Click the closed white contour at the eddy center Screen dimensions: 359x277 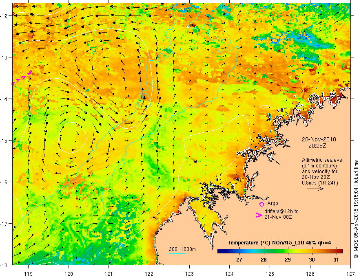pos(72,137)
